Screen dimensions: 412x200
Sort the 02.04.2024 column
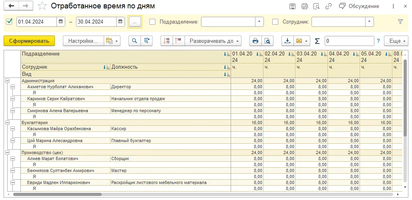coord(291,54)
